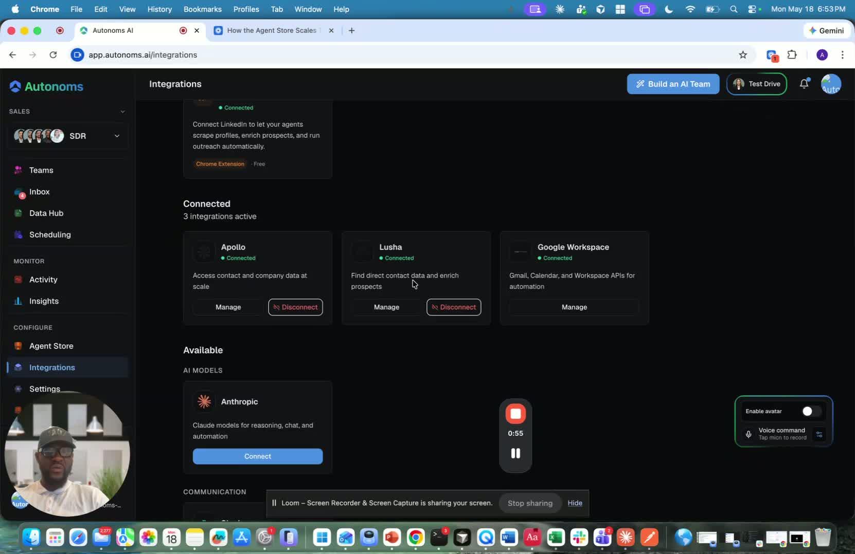Open the History menu
This screenshot has height=554, width=855.
click(x=159, y=9)
